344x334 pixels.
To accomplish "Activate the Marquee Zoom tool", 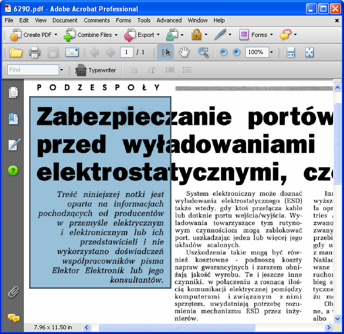I will point(203,52).
